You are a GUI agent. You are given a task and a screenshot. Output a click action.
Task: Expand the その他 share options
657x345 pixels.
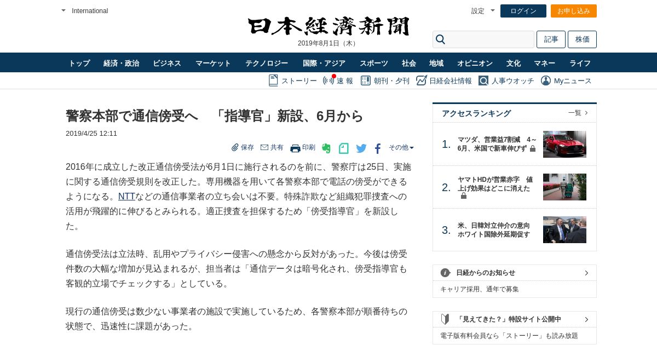point(401,147)
